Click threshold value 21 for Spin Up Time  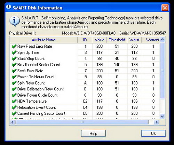click(x=117, y=53)
